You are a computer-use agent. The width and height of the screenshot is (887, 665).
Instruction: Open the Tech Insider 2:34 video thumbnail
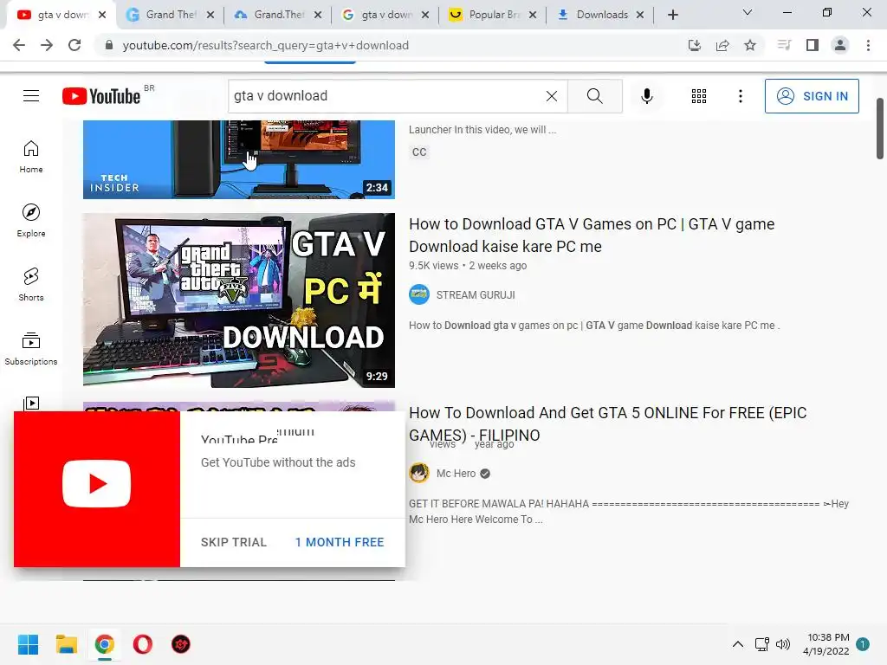(239, 159)
